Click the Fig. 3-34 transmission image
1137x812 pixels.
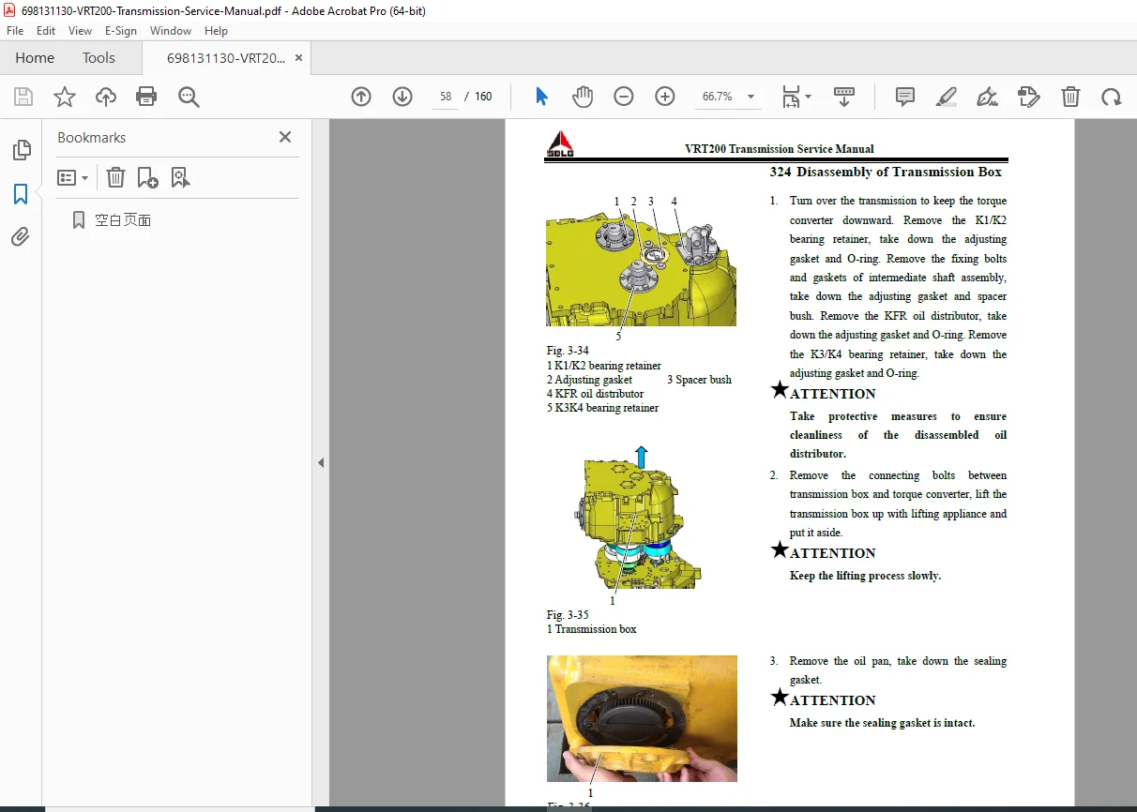(642, 267)
